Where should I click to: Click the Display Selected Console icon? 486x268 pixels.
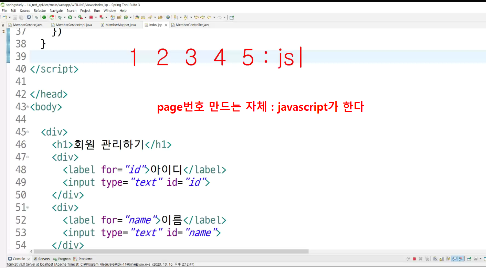[x=476, y=259]
